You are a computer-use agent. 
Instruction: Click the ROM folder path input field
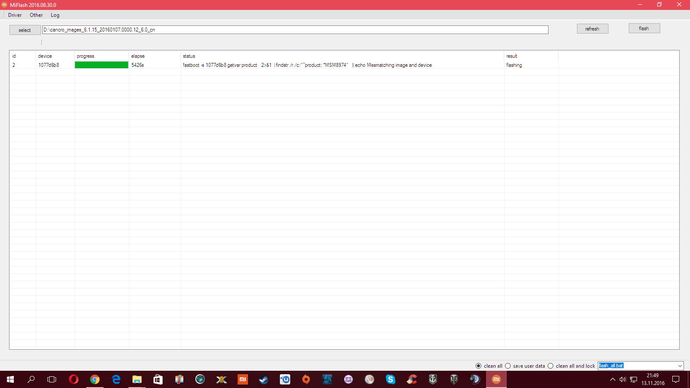click(x=295, y=30)
